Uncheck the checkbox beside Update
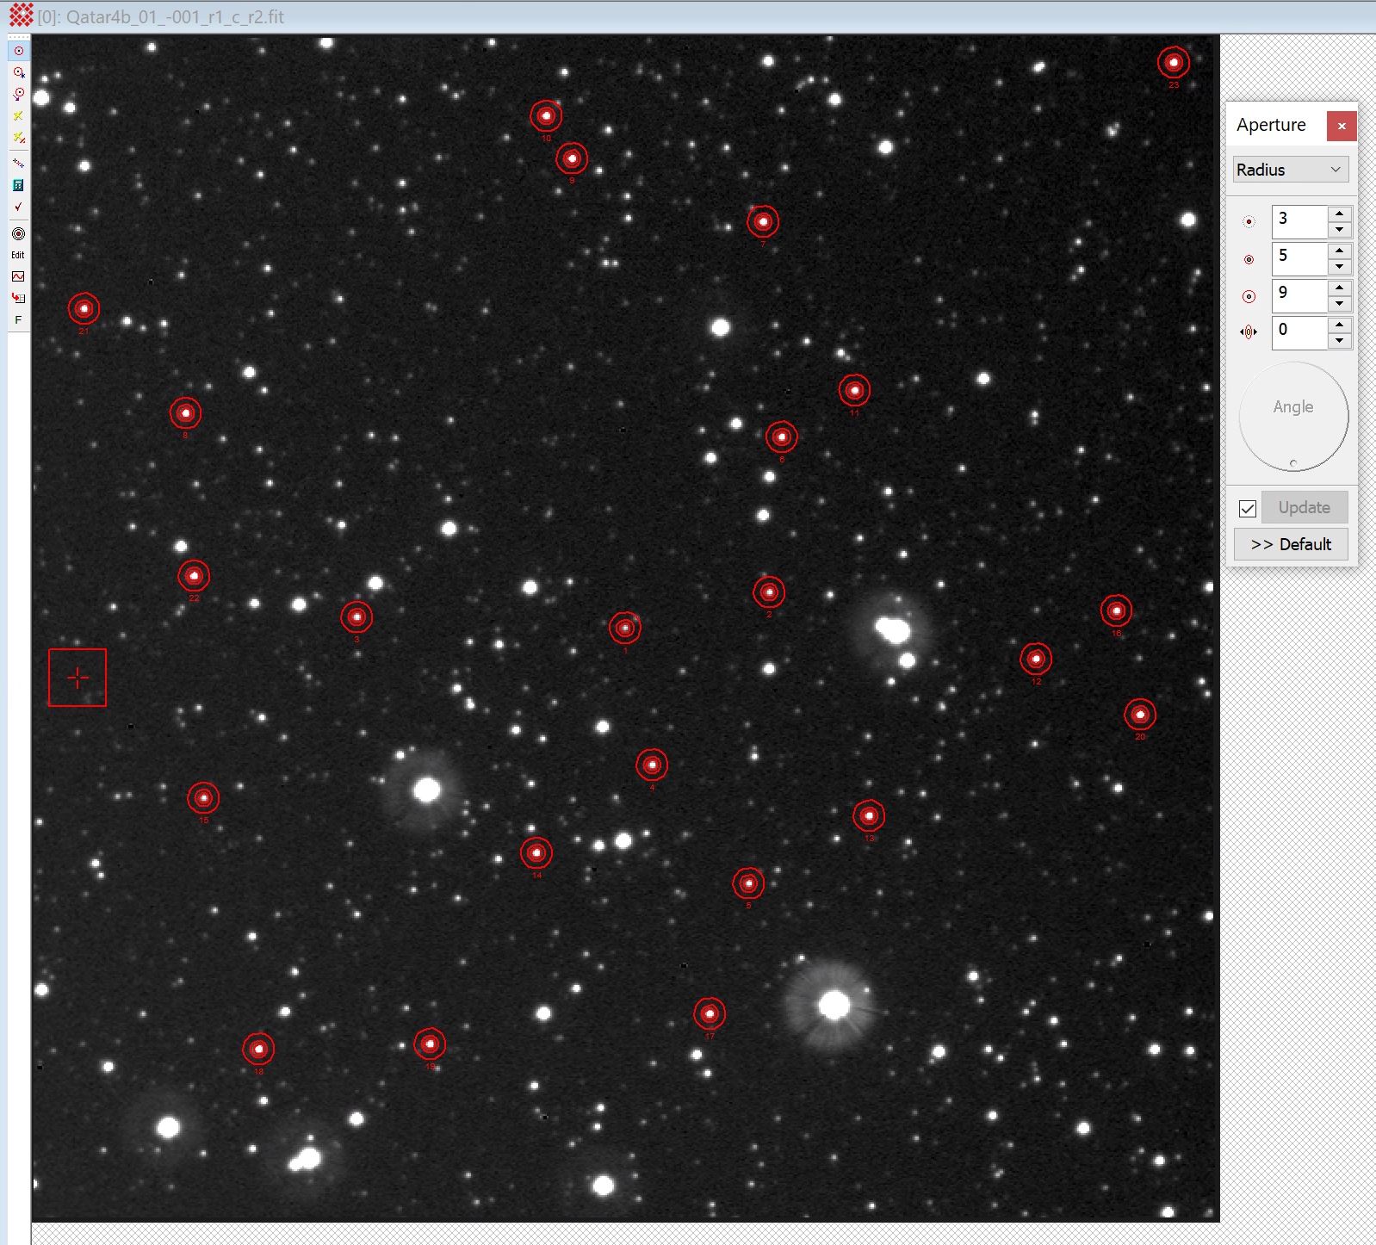The height and width of the screenshot is (1245, 1376). 1247,509
